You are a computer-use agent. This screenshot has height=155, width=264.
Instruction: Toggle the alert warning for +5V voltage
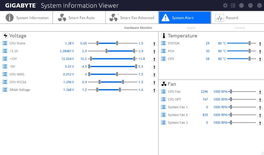coord(154,67)
